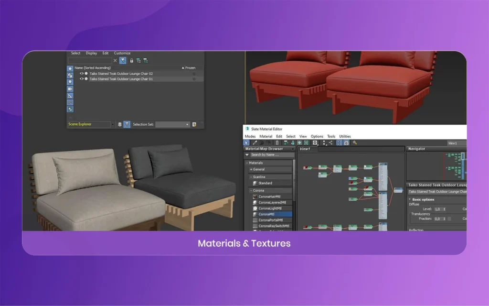Click Diffuse Level spinner arrows
Image resolution: width=489 pixels, height=306 pixels.
click(445, 209)
